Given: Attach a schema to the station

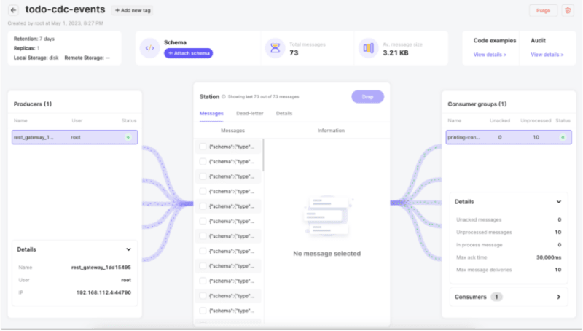Looking at the screenshot, I should 189,53.
